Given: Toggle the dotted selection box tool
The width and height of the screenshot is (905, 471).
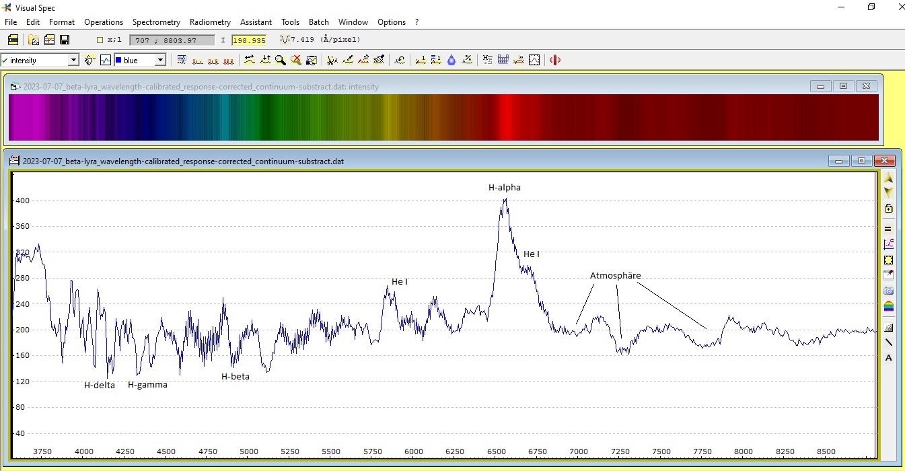Looking at the screenshot, I should 888,260.
